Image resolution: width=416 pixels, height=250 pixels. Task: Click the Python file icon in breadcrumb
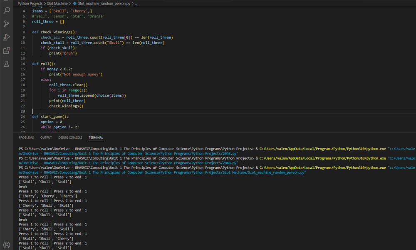coord(75,3)
